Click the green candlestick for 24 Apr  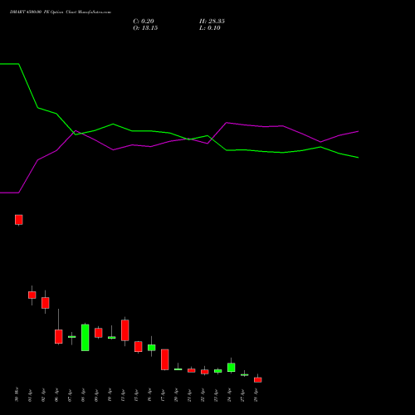point(232,368)
